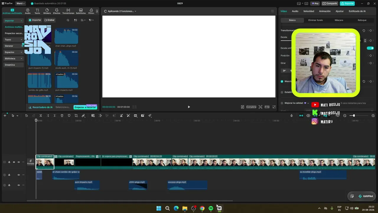Expand the Biblioteca section
Image resolution: width=378 pixels, height=213 pixels.
(14, 59)
